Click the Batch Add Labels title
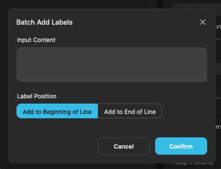Screen dimensions: 221x169 tap(44, 22)
